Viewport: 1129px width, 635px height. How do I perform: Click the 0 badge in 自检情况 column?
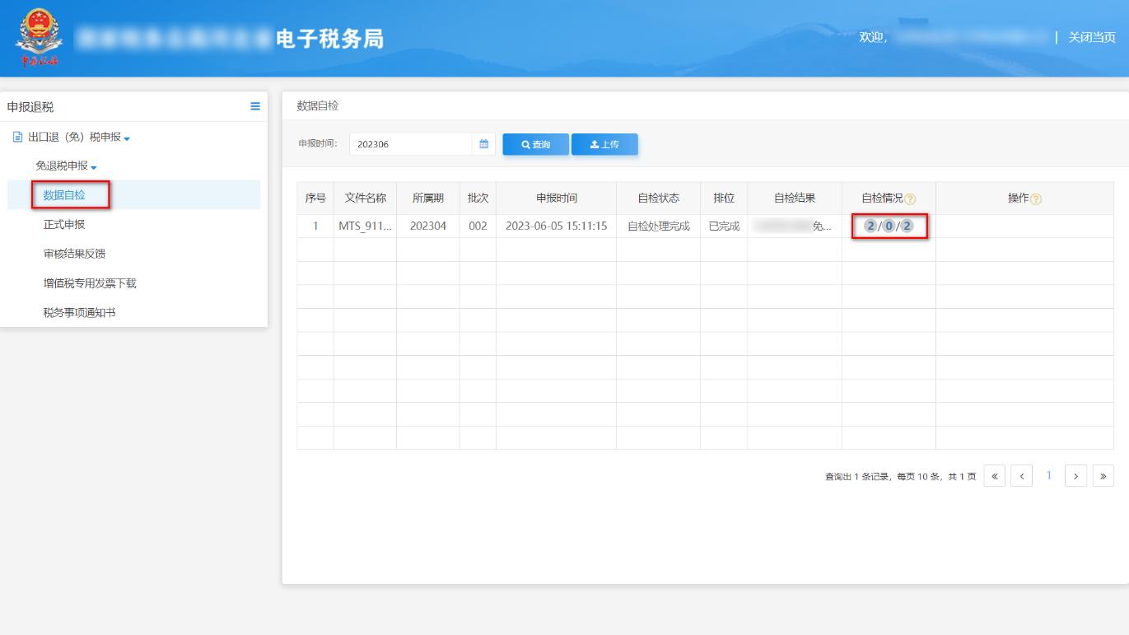pos(889,225)
